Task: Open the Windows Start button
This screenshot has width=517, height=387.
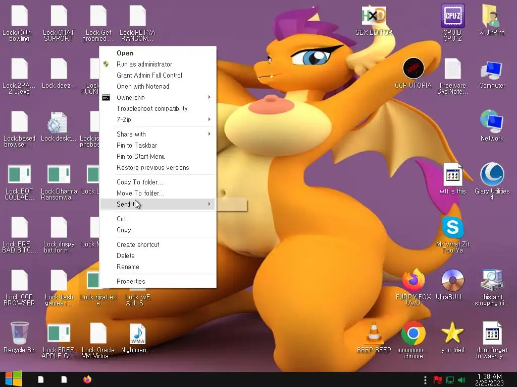Action: click(14, 379)
